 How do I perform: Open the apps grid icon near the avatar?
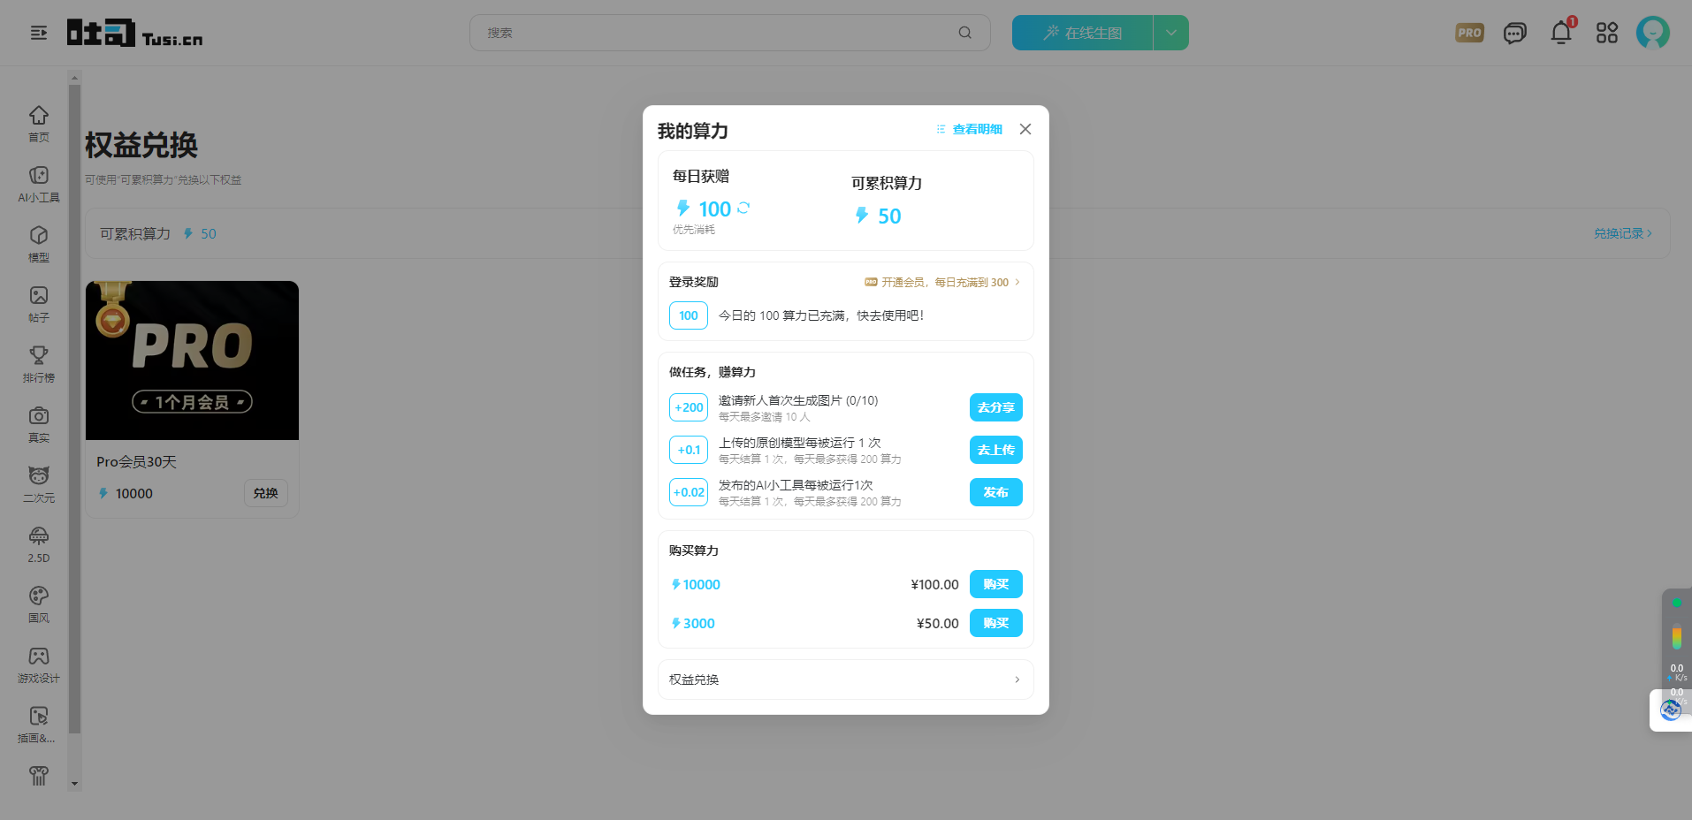tap(1606, 33)
